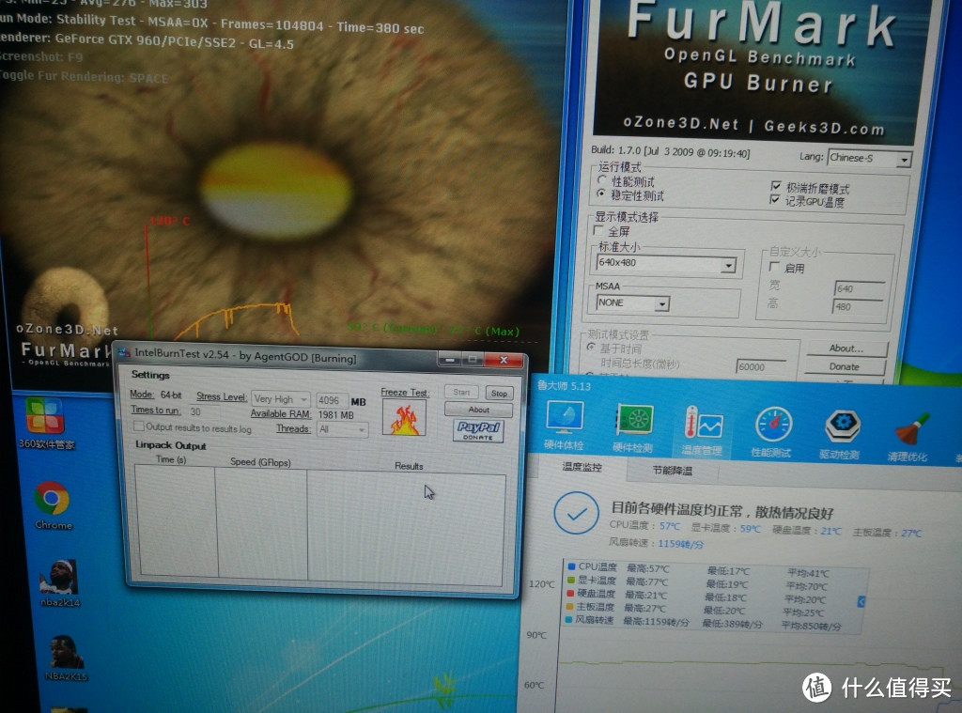Open the Threads All dropdown

click(x=342, y=429)
